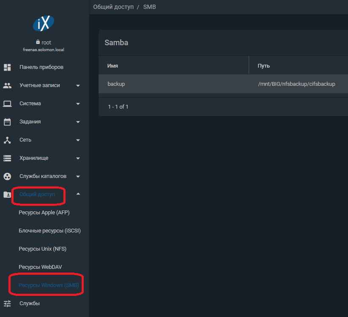This screenshot has width=348, height=317.
Task: Expand the Система menu arrow
Action: pyautogui.click(x=78, y=104)
